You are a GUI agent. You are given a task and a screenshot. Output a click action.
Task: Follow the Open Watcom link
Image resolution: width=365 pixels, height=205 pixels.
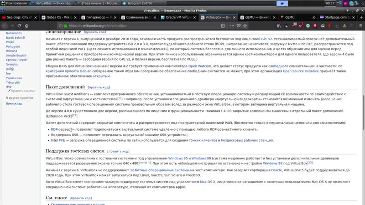click(199, 66)
